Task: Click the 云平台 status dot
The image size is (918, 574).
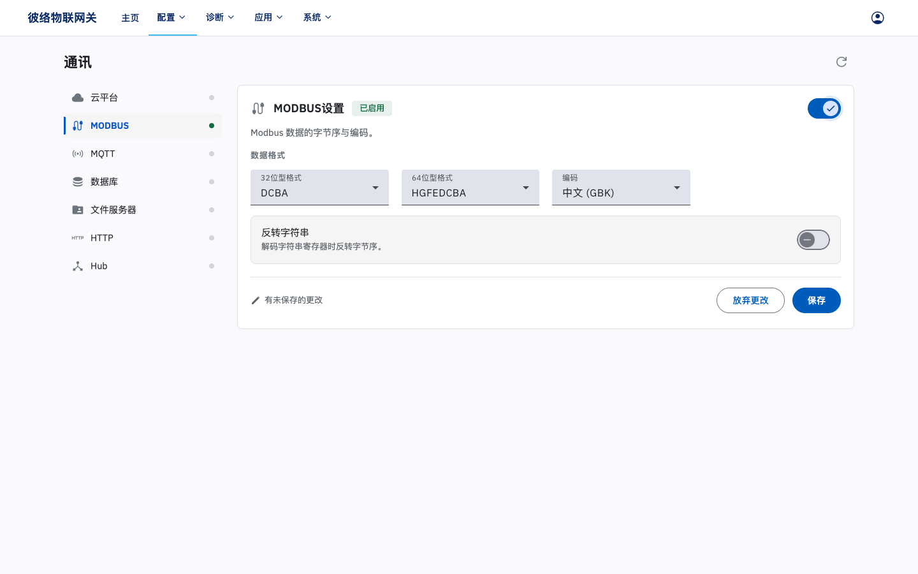Action: coord(212,98)
